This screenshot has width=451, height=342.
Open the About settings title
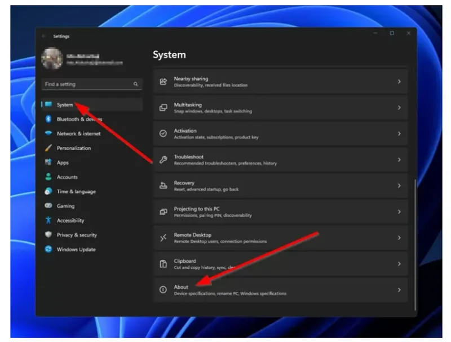(x=181, y=287)
